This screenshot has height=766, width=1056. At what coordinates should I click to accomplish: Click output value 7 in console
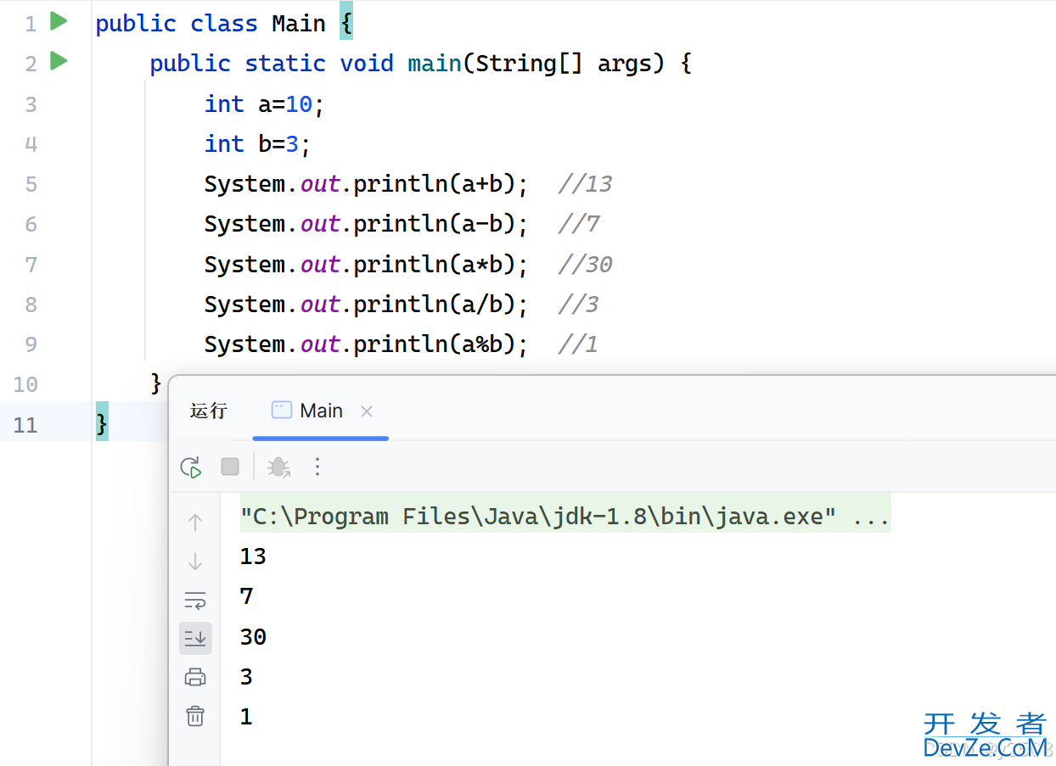click(x=247, y=596)
